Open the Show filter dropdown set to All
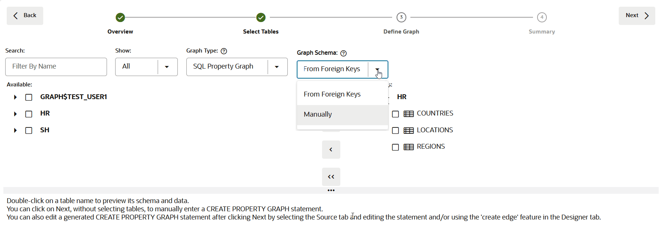 146,67
